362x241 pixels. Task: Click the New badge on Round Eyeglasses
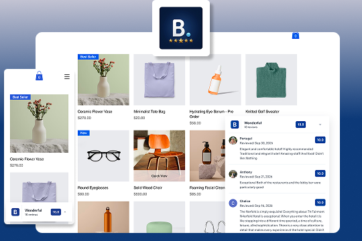coord(84,133)
